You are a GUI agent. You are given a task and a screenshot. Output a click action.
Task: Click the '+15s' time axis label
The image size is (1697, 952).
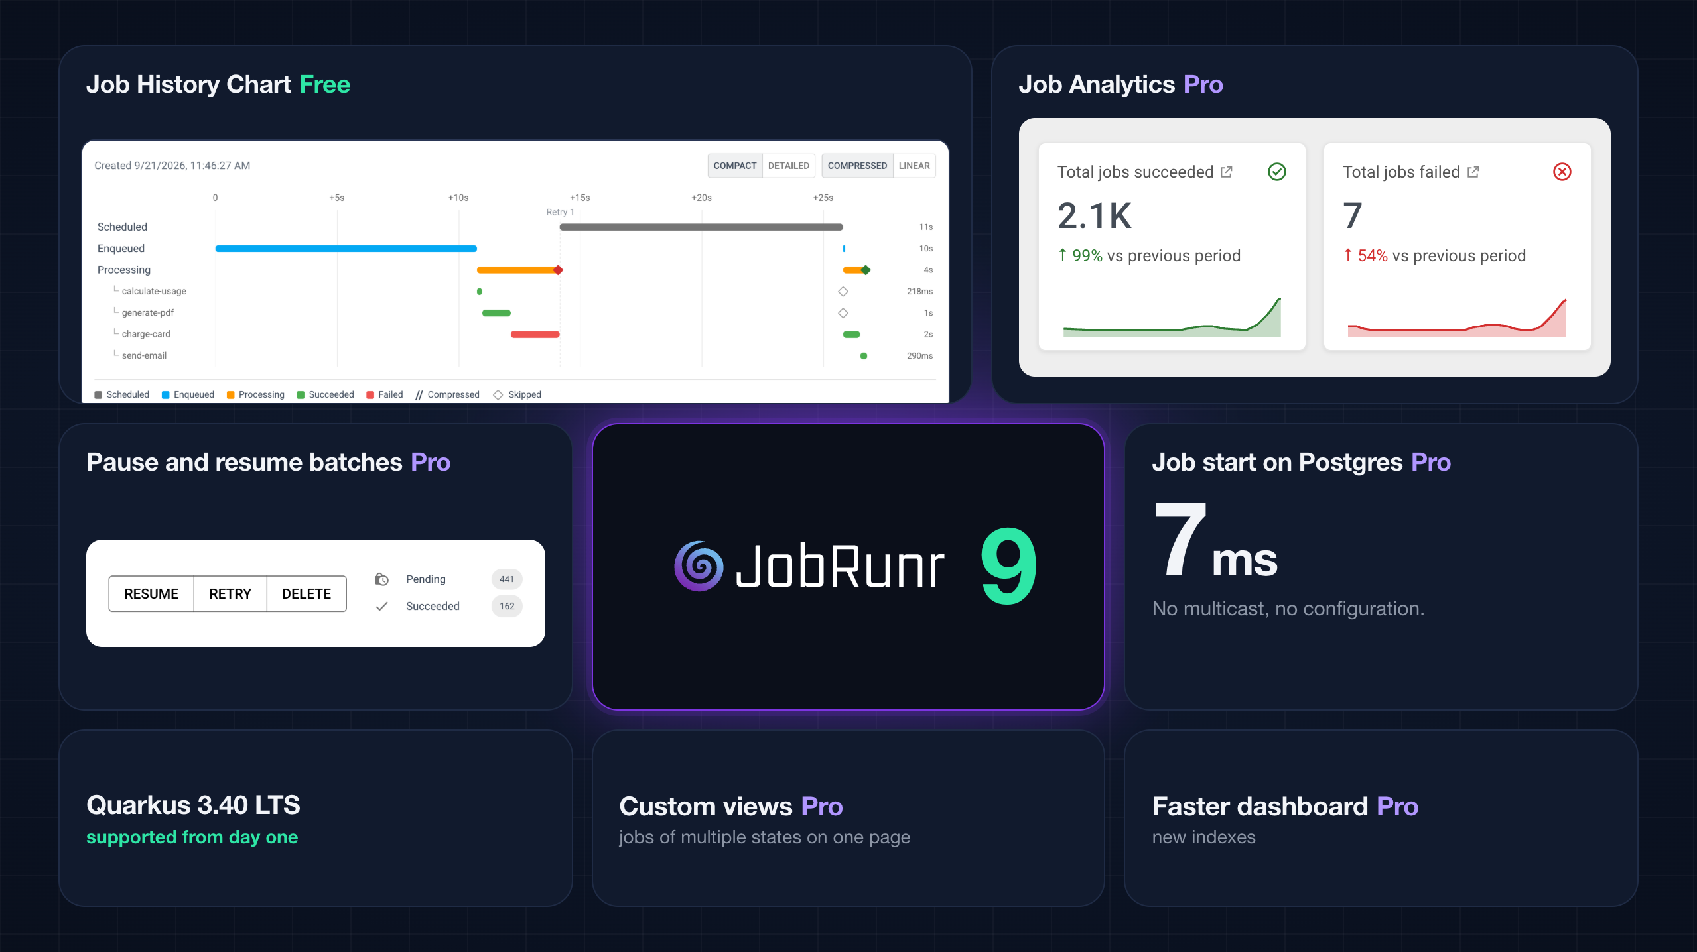point(580,198)
